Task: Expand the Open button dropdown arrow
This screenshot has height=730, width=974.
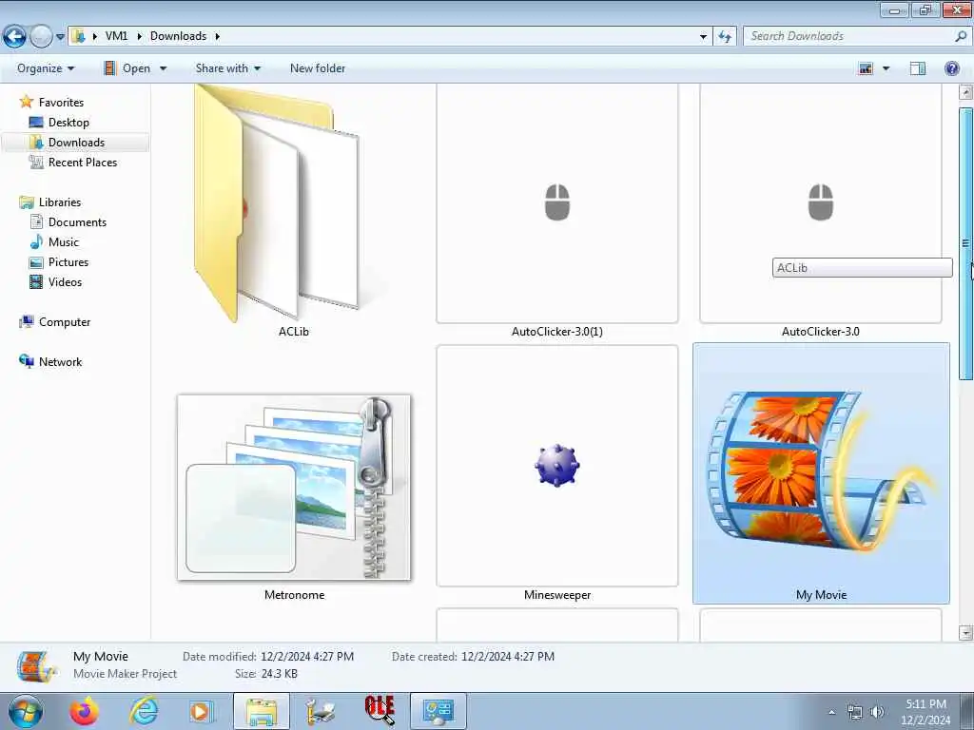Action: [x=164, y=68]
